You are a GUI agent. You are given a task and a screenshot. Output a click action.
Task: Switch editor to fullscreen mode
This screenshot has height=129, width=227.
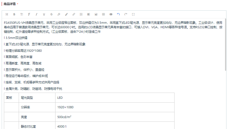tap(133, 14)
